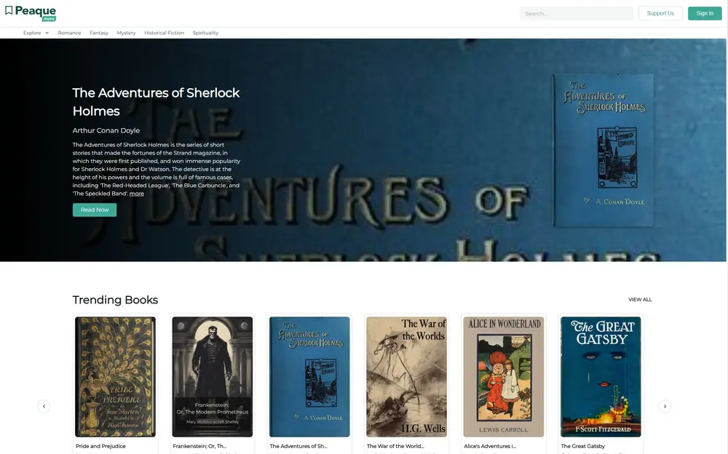The width and height of the screenshot is (728, 454).
Task: Show previous trending books with left arrow
Action: click(44, 406)
